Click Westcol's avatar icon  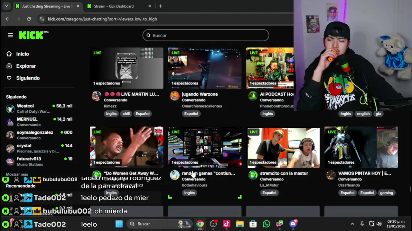[x=10, y=109]
